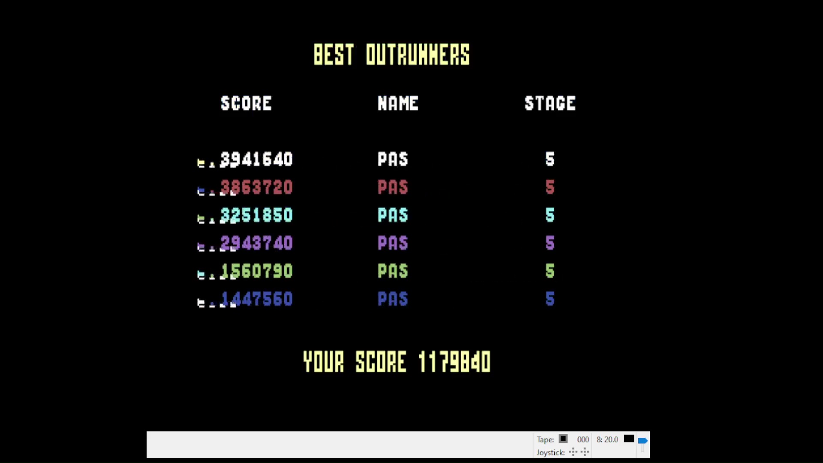Image resolution: width=823 pixels, height=463 pixels.
Task: Click stage 5 in the 3251850 row
Action: point(550,215)
